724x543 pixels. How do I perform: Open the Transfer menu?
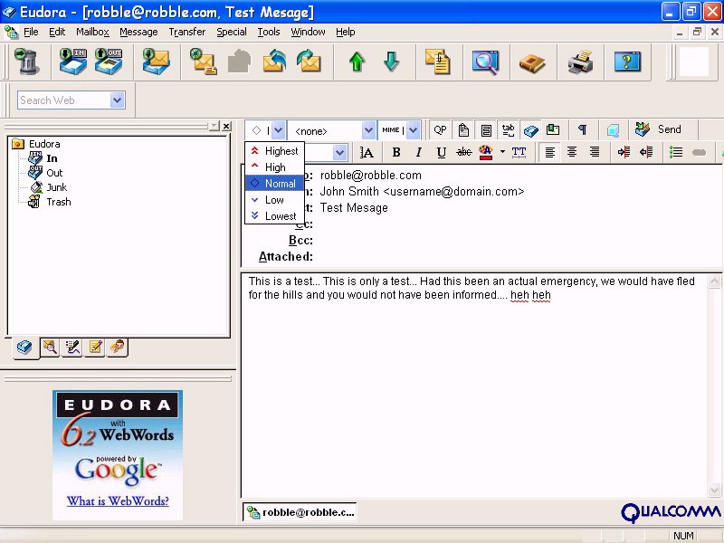(187, 32)
